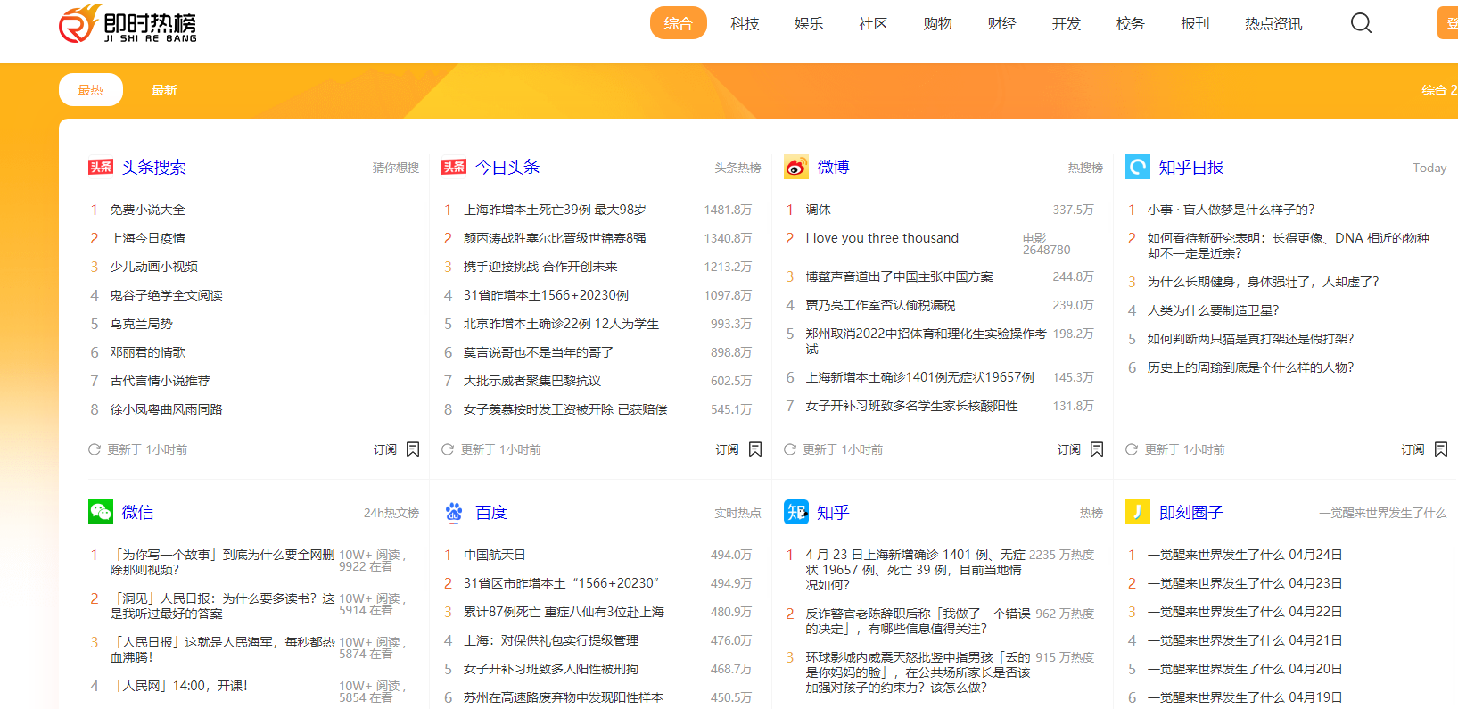Refresh the 头条搜索 list via refresh icon
The width and height of the screenshot is (1458, 709).
pos(95,449)
